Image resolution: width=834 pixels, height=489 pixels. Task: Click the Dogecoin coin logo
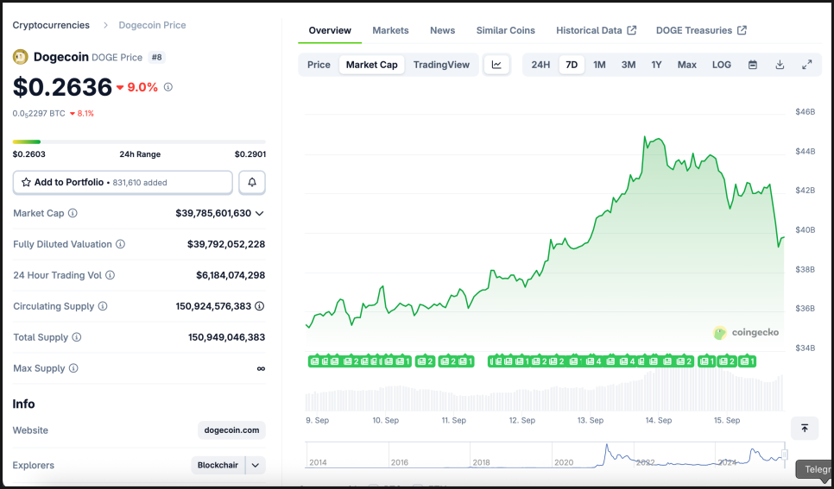point(20,57)
